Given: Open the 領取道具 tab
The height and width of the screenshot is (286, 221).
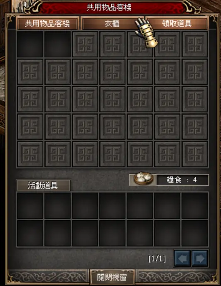Looking at the screenshot, I should [x=177, y=24].
